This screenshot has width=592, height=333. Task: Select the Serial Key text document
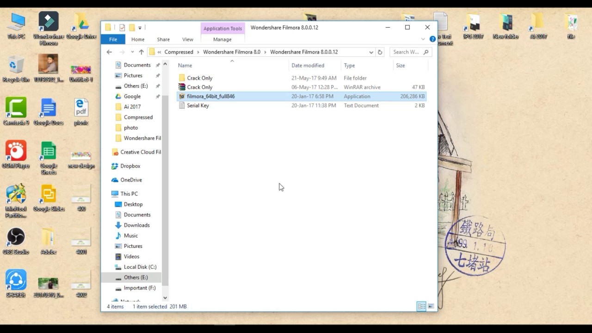(x=302, y=106)
